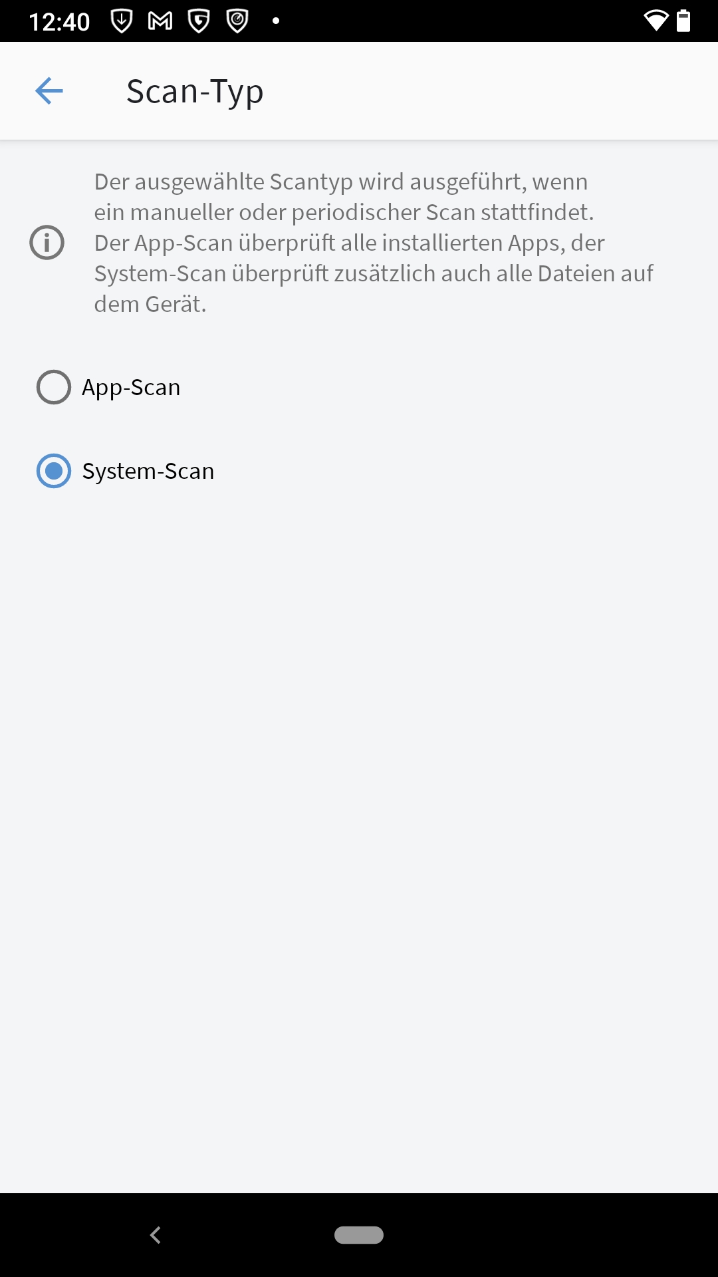Click the info circle icon
Image resolution: width=718 pixels, height=1277 pixels.
(47, 243)
